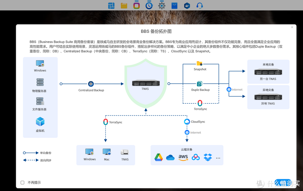This screenshot has width=303, height=191.
Task: Click the Centralized Backup gear icon
Action: tap(91, 83)
